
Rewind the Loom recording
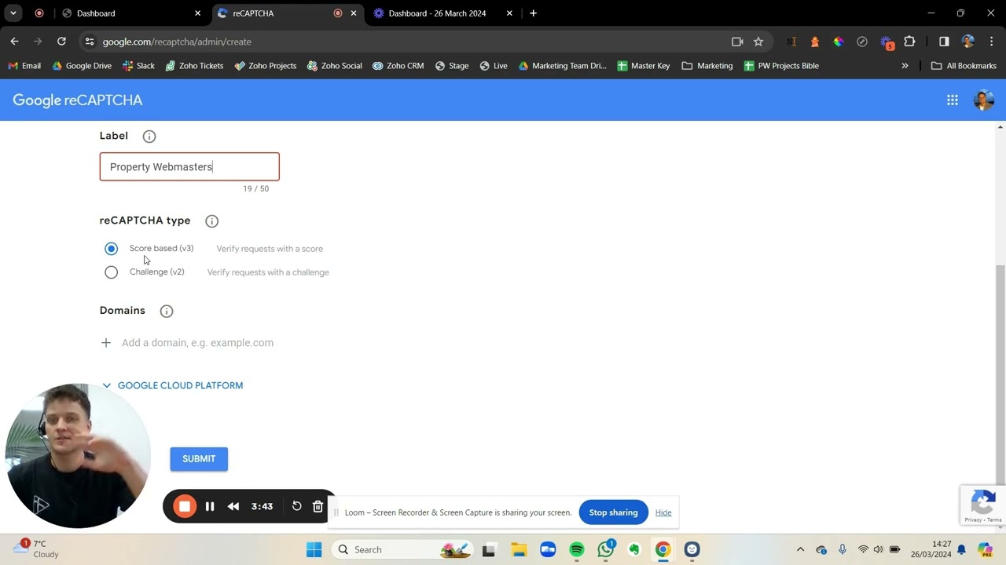tap(233, 506)
